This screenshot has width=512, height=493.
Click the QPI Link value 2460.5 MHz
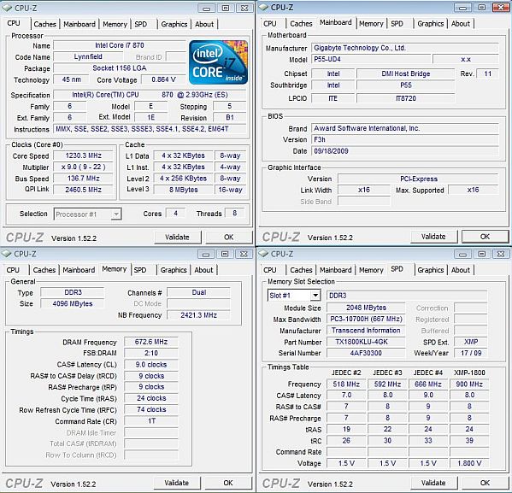coord(83,190)
